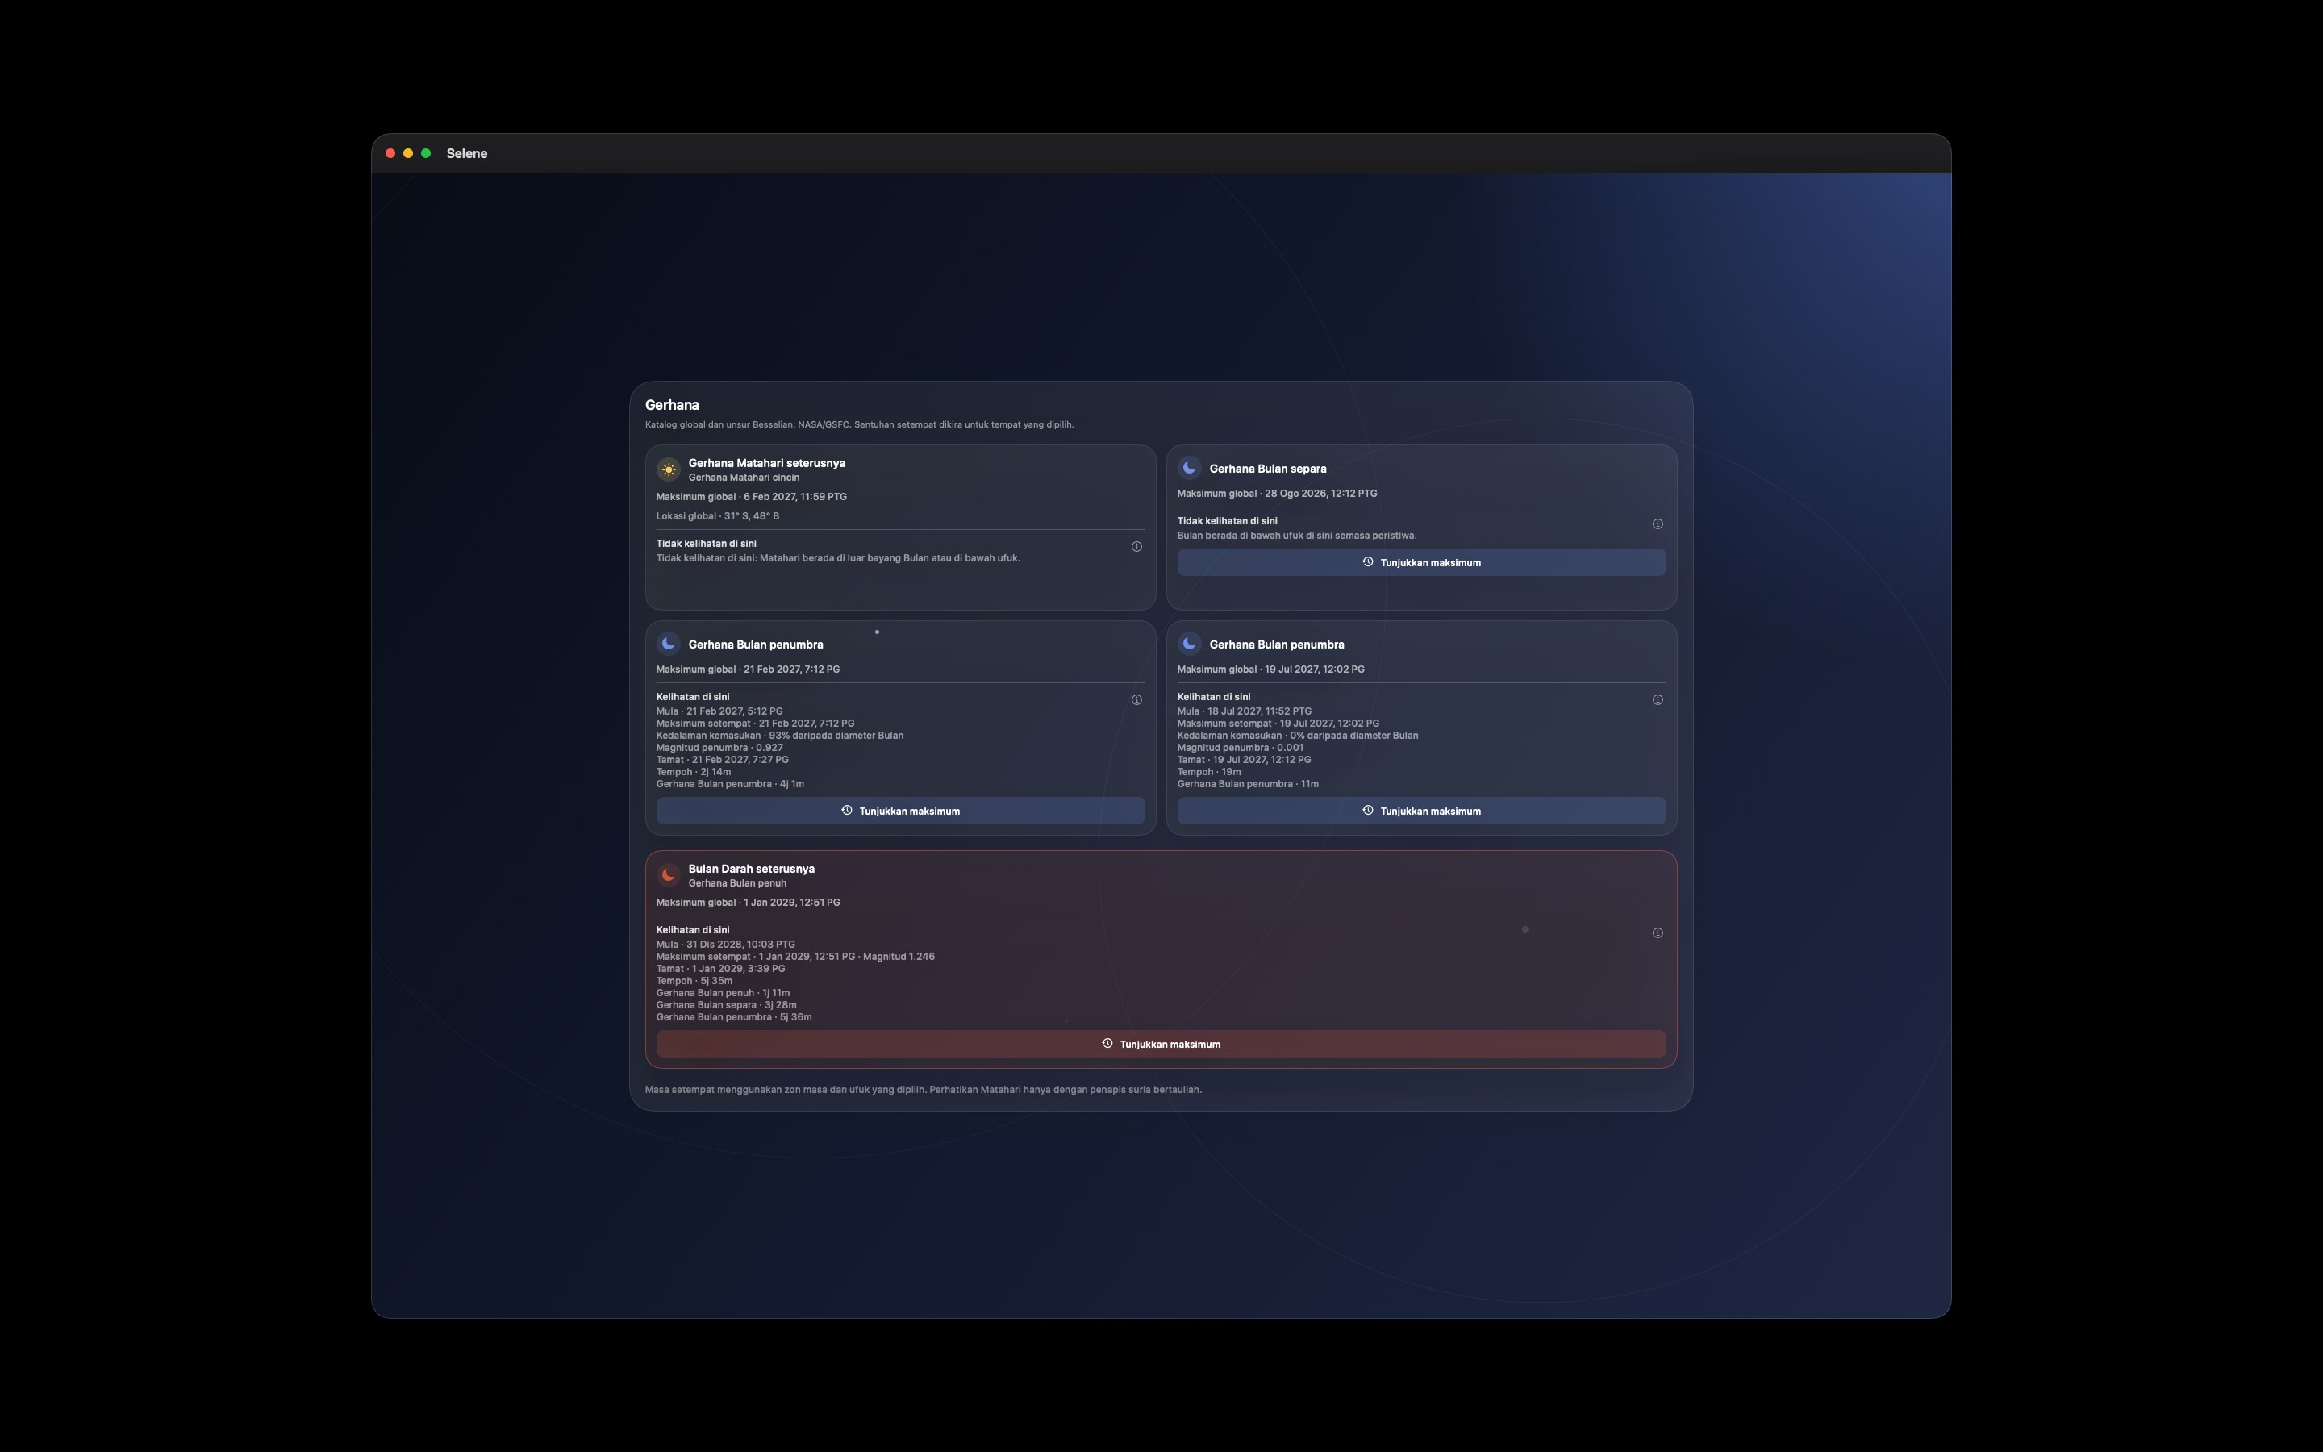The image size is (2323, 1452).
Task: Click 'Maksimum global · 6 Feb 2027, 11:59 PTG'
Action: pos(752,496)
